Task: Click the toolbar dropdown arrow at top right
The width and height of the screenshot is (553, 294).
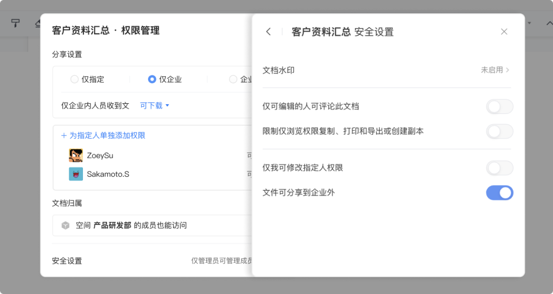Action: pos(529,23)
